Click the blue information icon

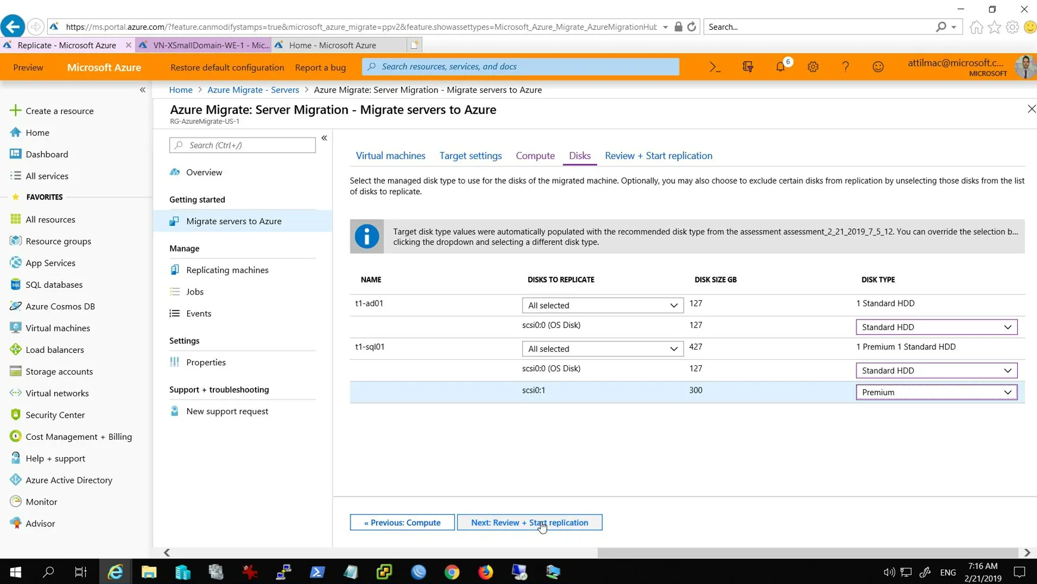tap(367, 237)
